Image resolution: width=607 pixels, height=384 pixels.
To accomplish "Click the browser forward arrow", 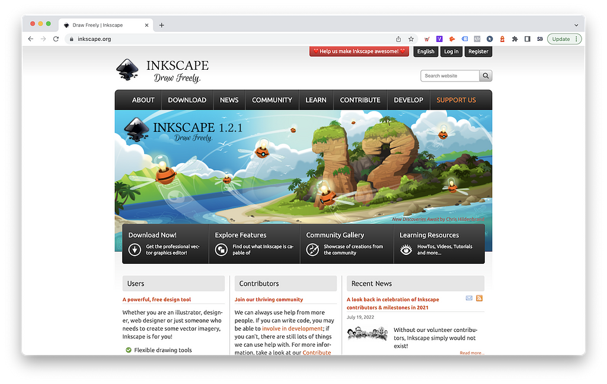I will 43,39.
